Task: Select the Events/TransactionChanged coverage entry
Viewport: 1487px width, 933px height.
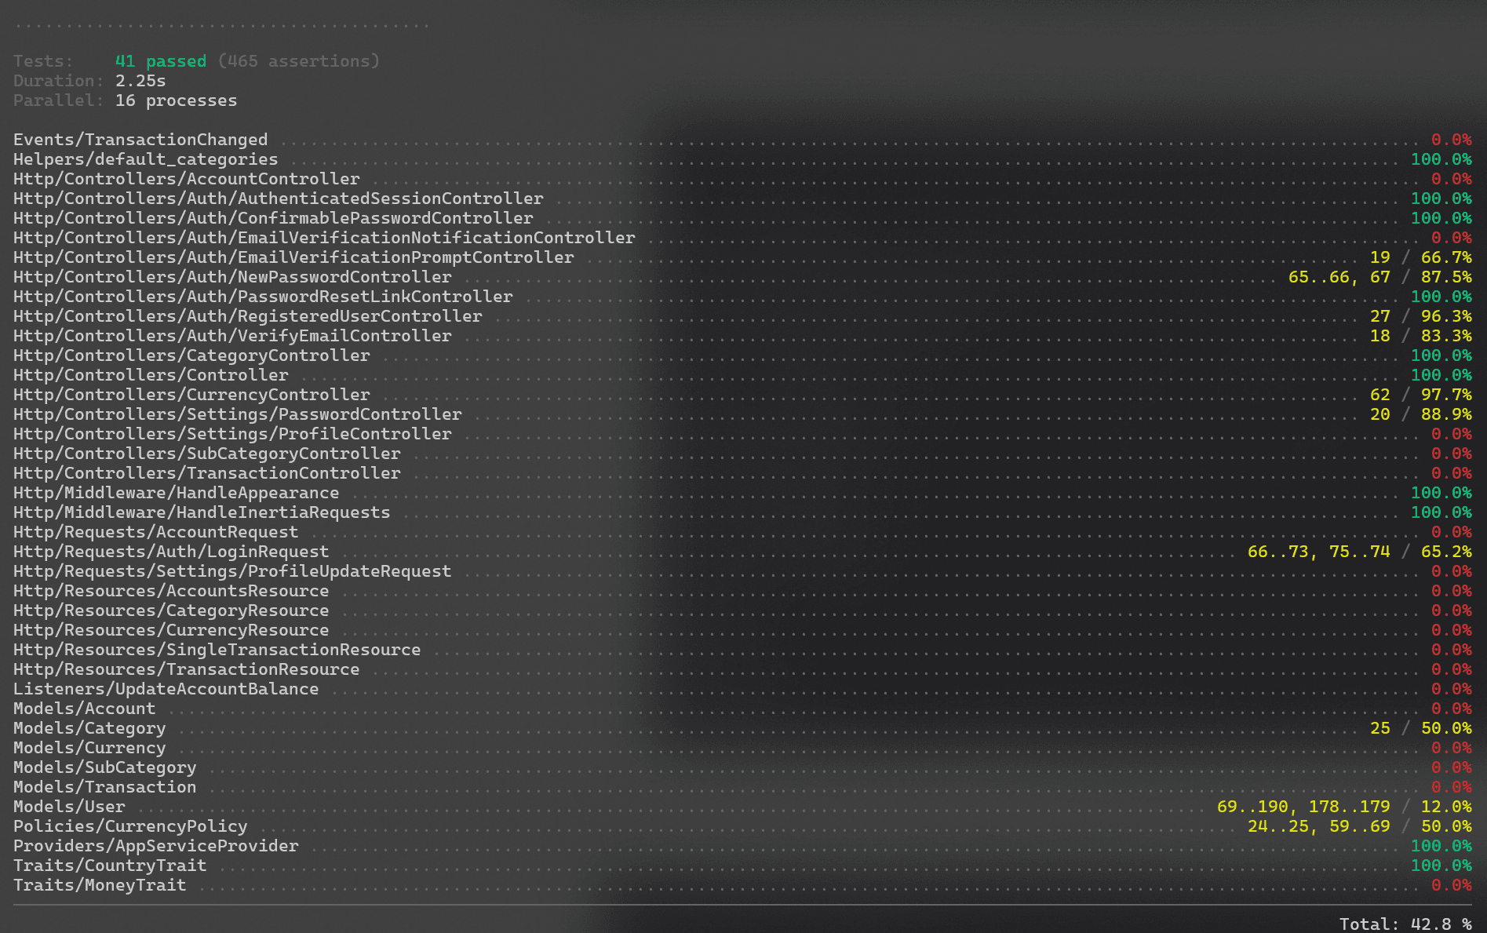Action: click(x=140, y=139)
